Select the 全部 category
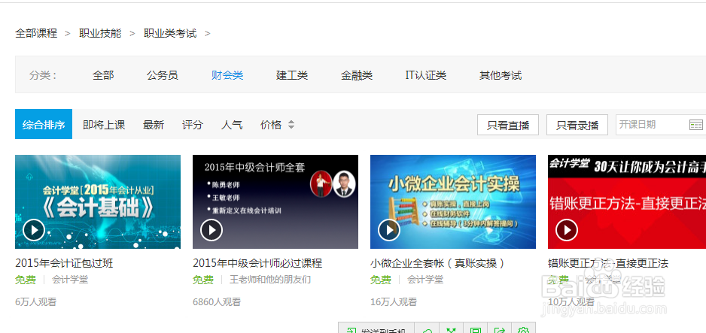Image resolution: width=706 pixels, height=333 pixels. [x=103, y=75]
